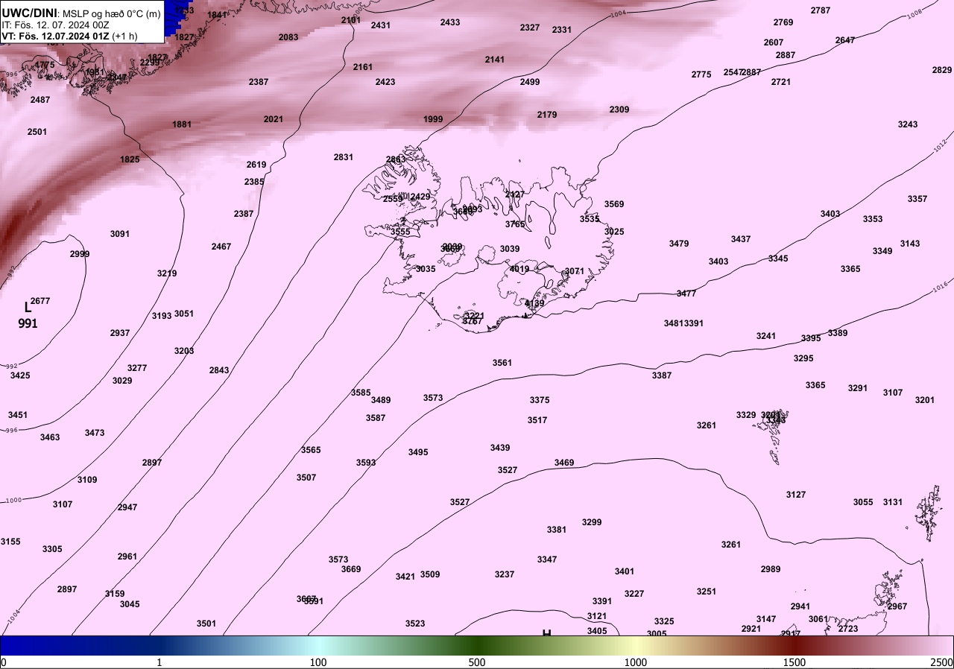The width and height of the screenshot is (954, 669).
Task: Click the 3585 height value
Action: tap(361, 393)
